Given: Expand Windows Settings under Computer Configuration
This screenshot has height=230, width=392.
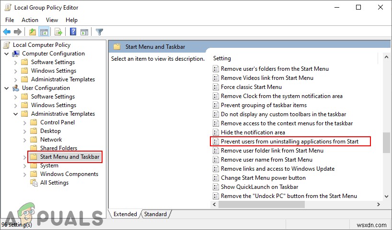Looking at the screenshot, I should 15,71.
